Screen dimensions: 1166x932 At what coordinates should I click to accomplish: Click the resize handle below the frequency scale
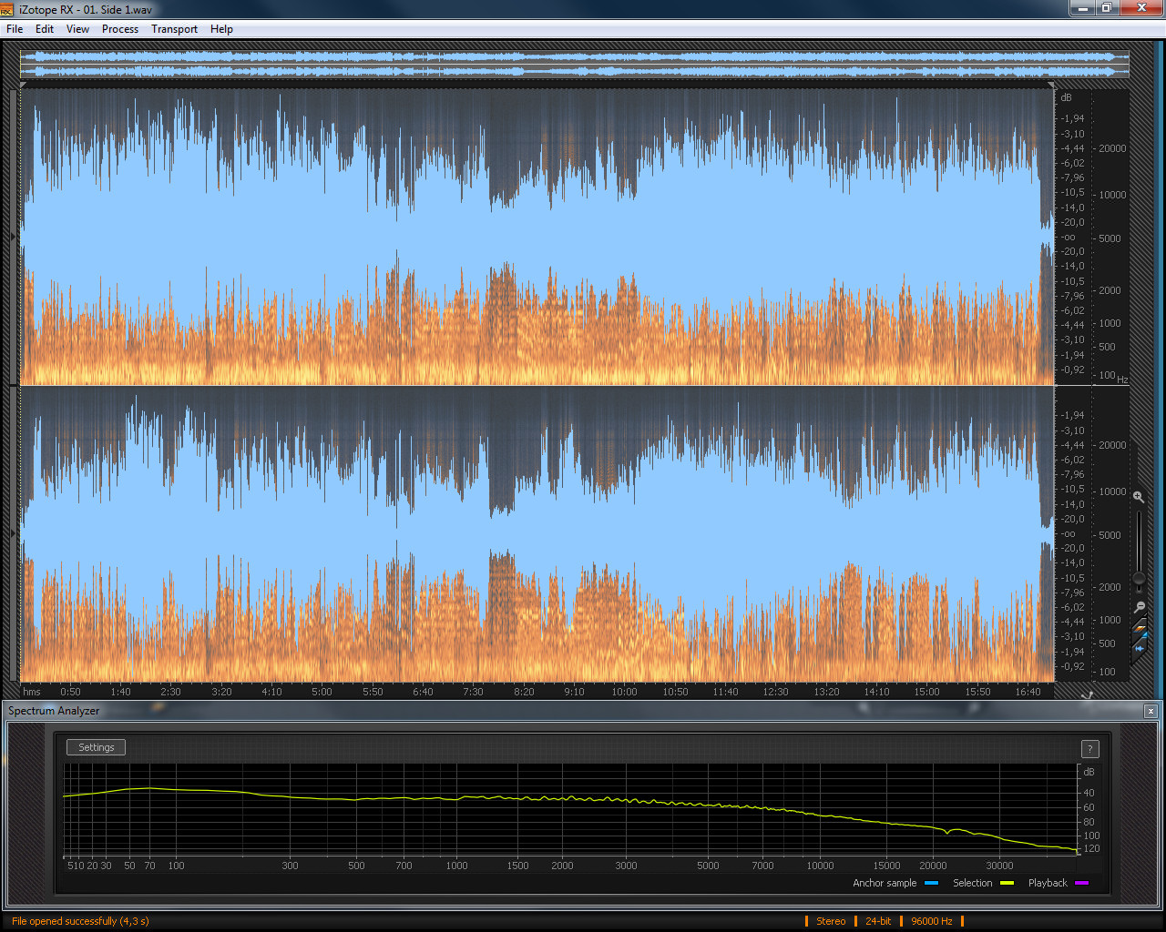tap(1087, 694)
